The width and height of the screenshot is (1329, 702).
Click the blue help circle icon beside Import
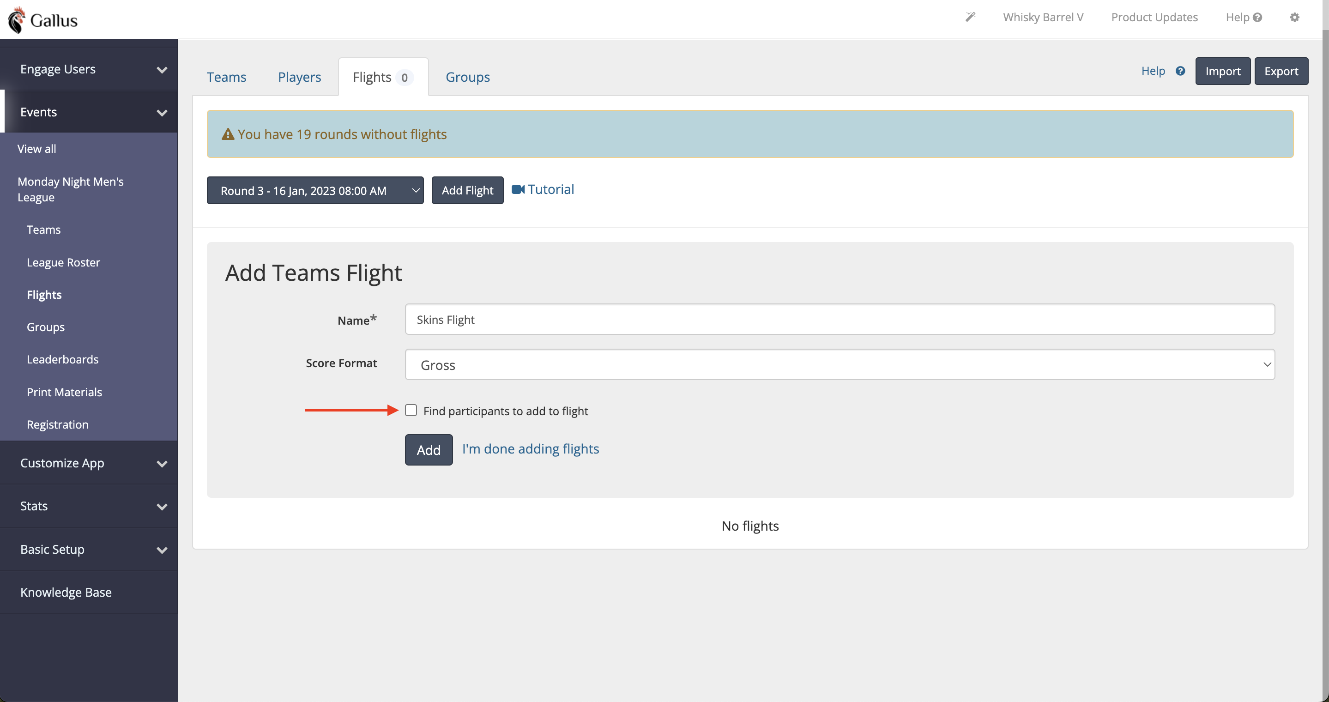pyautogui.click(x=1180, y=71)
